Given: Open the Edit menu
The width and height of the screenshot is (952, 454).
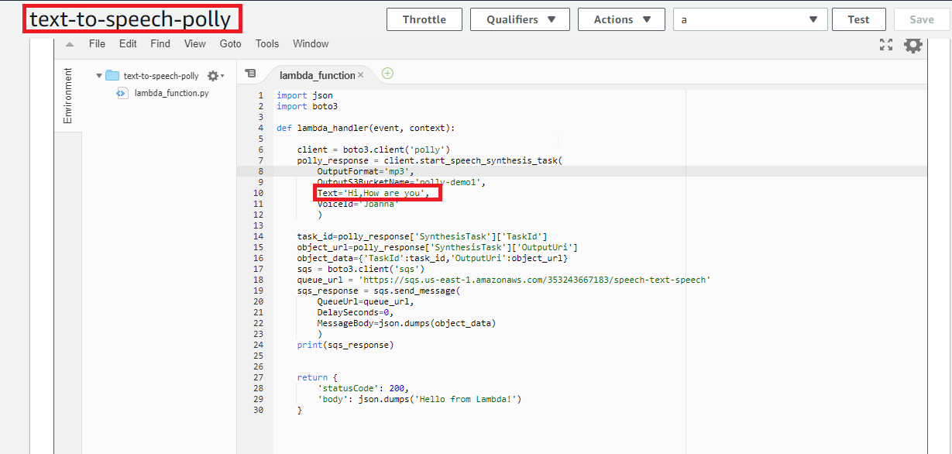Looking at the screenshot, I should click(x=128, y=44).
